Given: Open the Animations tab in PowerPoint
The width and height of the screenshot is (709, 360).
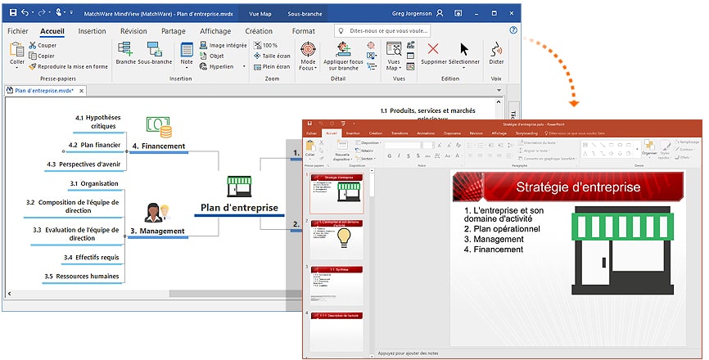Looking at the screenshot, I should click(x=426, y=133).
